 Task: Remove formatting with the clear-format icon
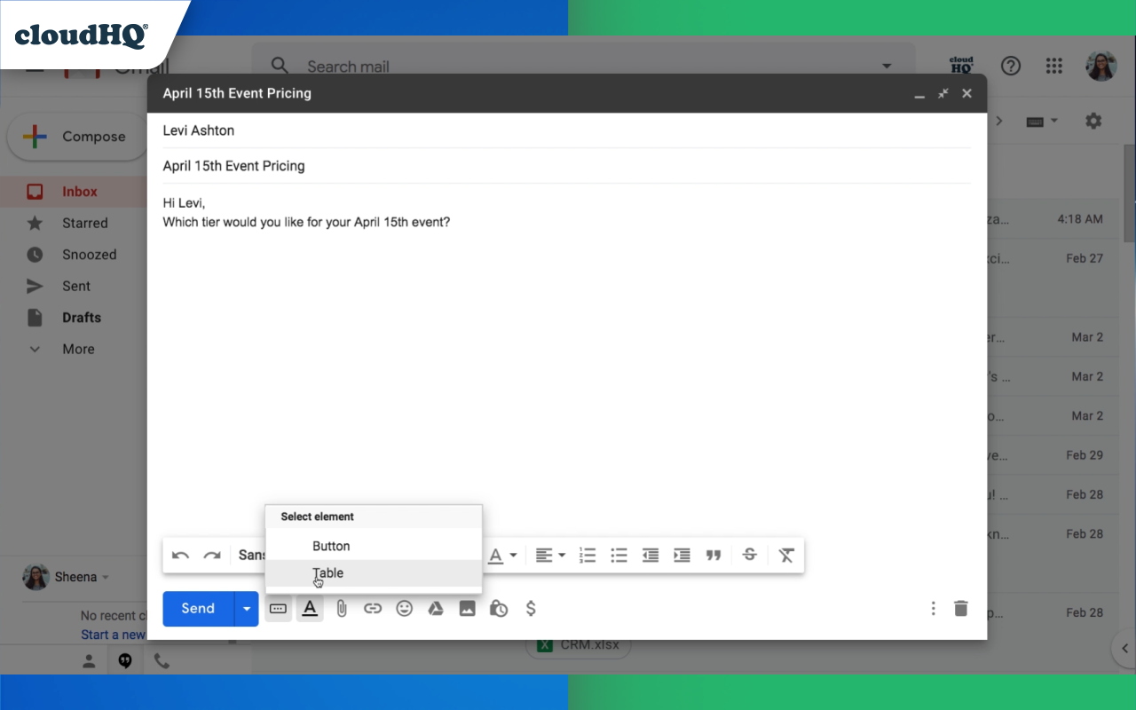pos(785,555)
